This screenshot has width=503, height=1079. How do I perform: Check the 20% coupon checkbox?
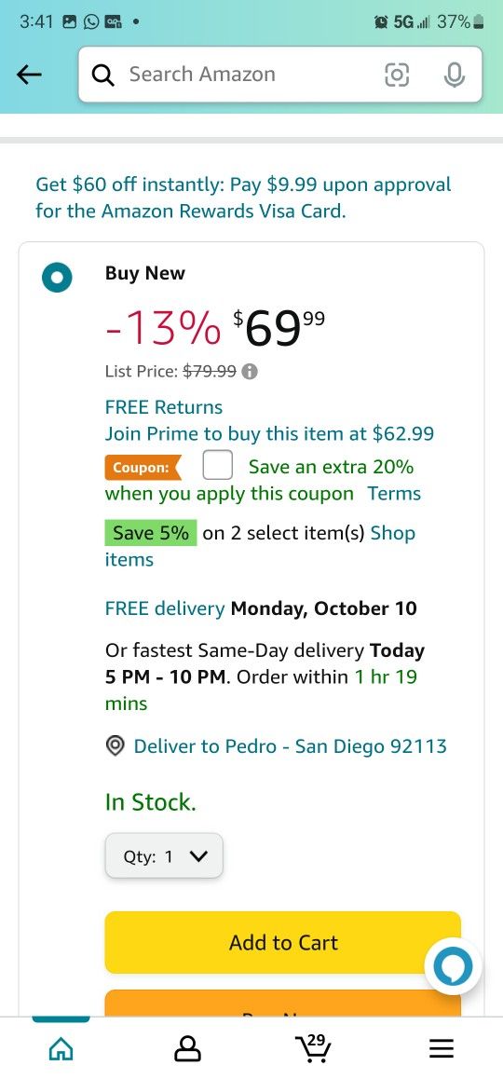point(217,465)
